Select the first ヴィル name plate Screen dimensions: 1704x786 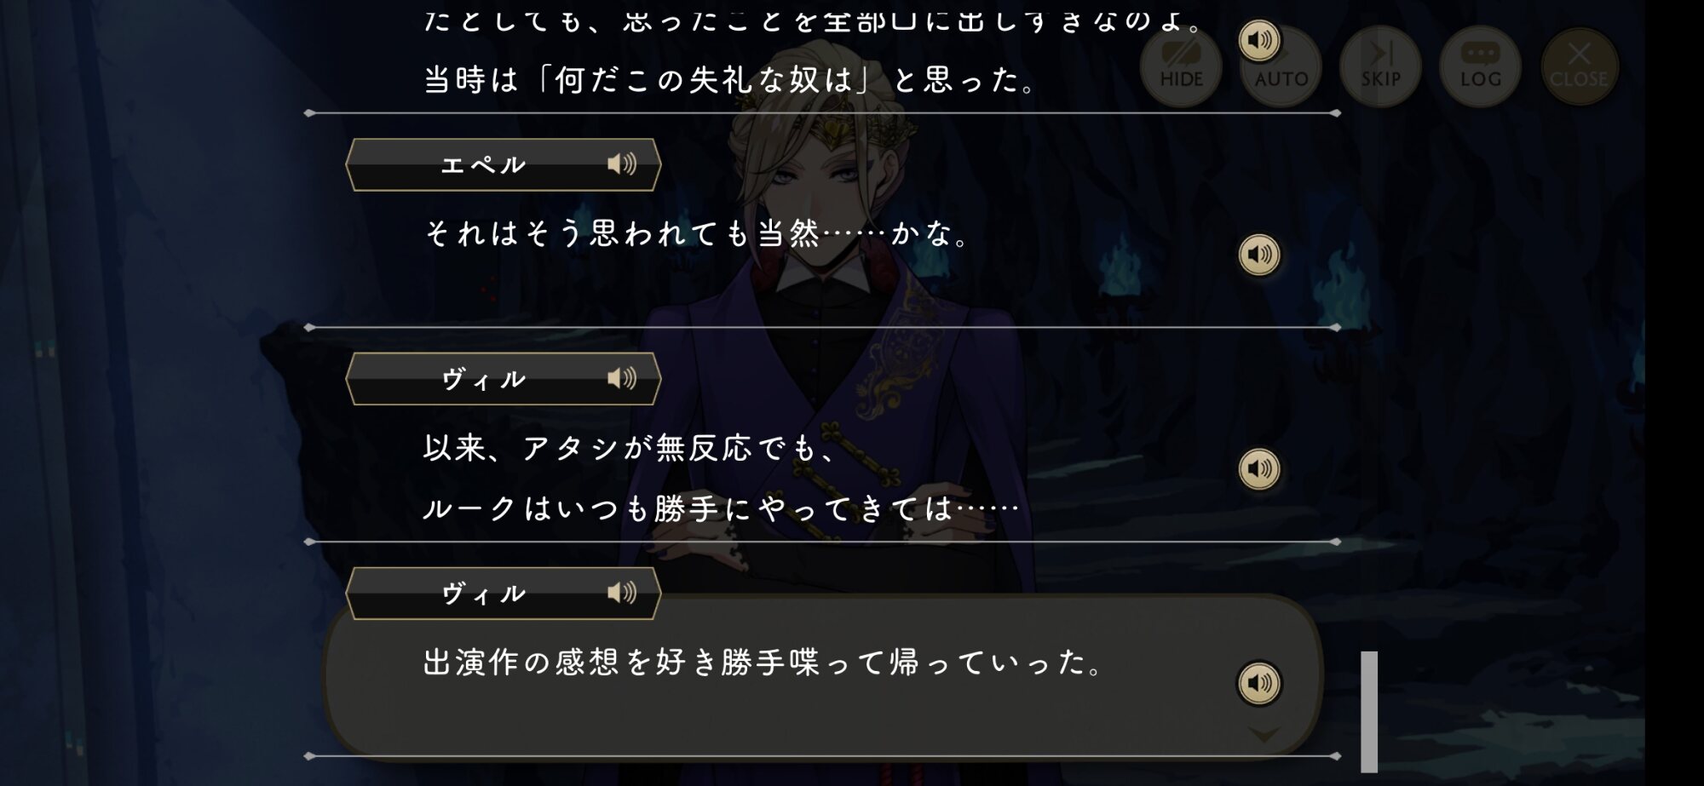(503, 379)
